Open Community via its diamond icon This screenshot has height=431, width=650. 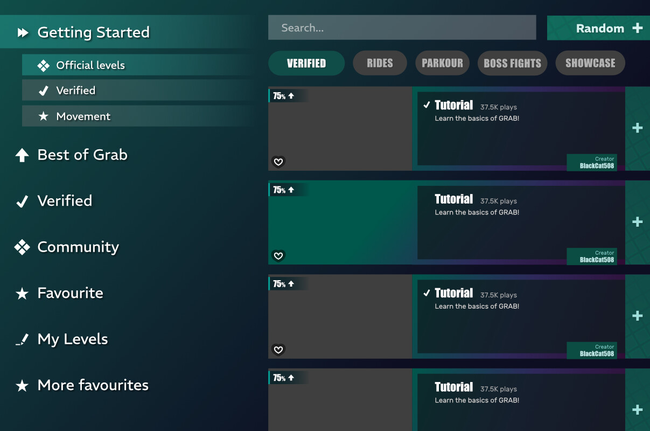coord(22,247)
